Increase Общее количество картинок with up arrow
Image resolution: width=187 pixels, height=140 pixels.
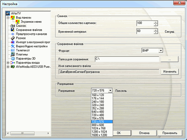point(156,22)
